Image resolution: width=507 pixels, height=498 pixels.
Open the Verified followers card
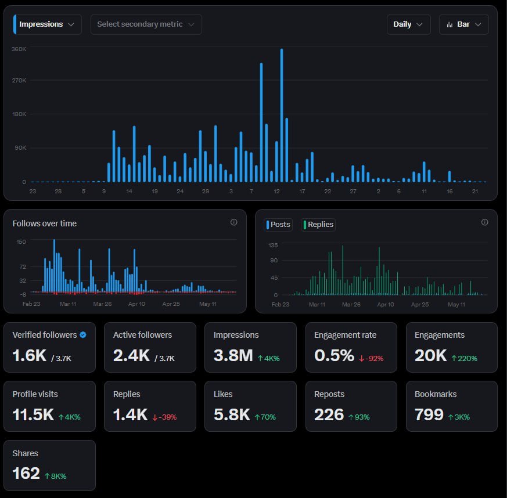49,347
